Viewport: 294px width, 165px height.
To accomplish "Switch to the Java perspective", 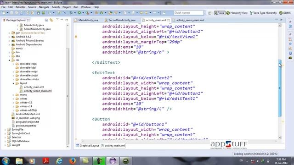I will point(220,13).
